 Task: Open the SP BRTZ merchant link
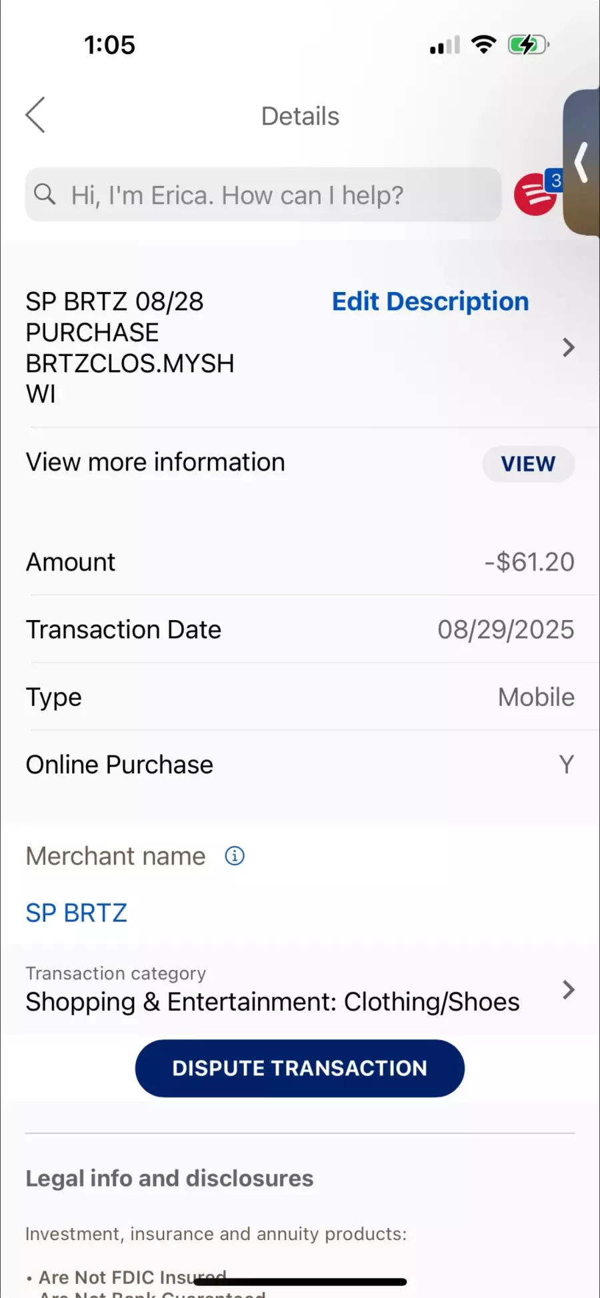coord(77,913)
